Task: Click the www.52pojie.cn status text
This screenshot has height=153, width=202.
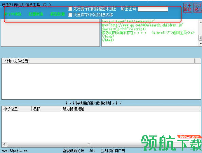Action: [x=15, y=151]
